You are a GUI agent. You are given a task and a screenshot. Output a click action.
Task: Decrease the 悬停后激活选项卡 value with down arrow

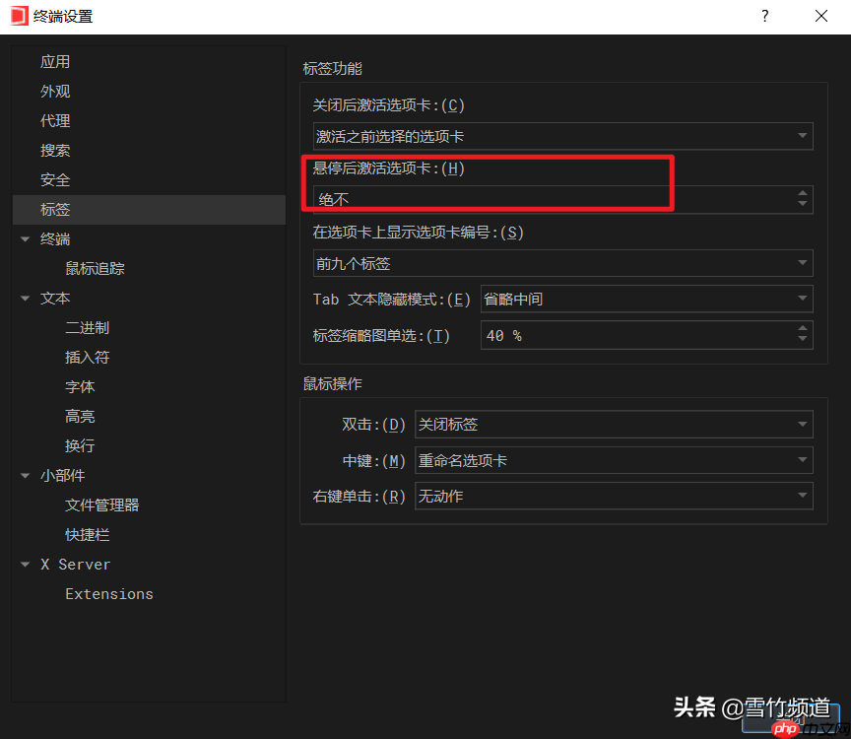tap(802, 204)
